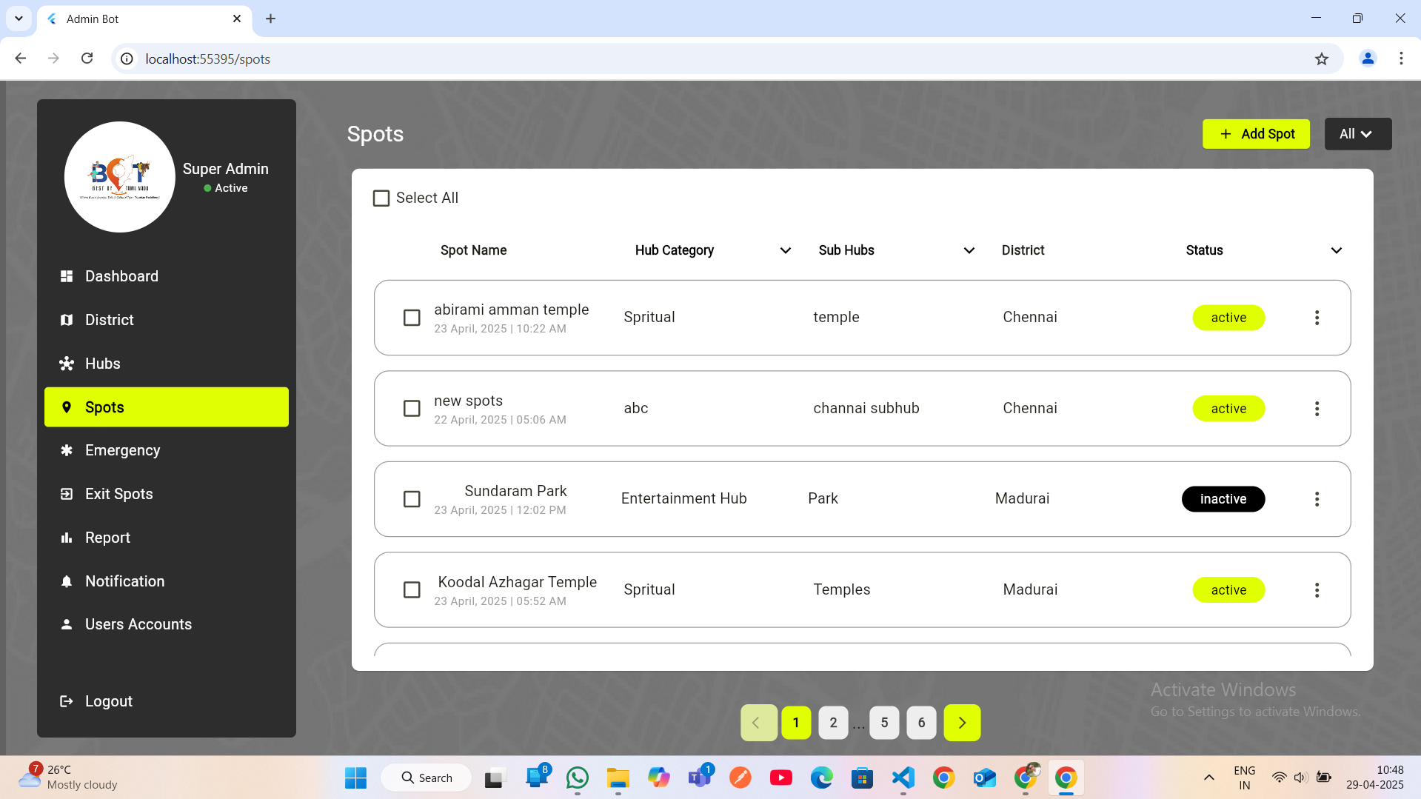Expand the Sub Hubs column dropdown
This screenshot has height=799, width=1421.
[x=969, y=251]
